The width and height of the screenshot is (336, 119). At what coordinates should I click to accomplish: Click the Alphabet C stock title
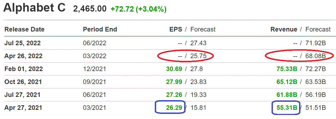[x=34, y=8]
